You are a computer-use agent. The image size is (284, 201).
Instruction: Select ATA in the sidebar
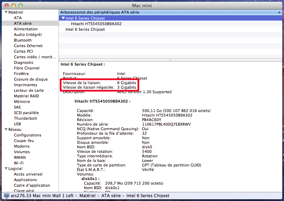click(18, 18)
